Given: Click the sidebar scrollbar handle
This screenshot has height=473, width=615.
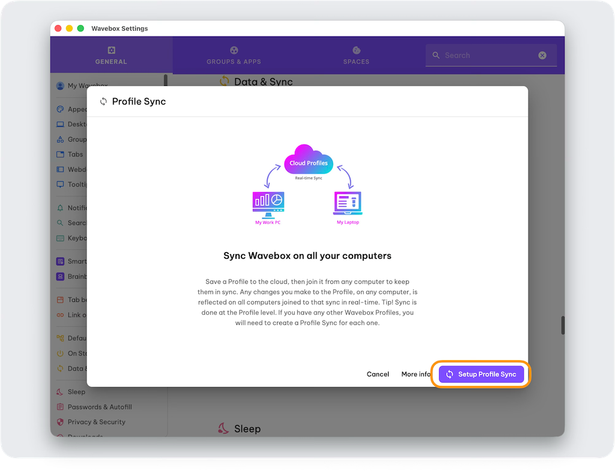Looking at the screenshot, I should point(165,80).
